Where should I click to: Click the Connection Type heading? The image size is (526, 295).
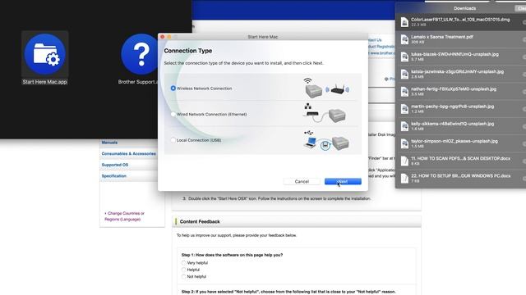(x=188, y=51)
